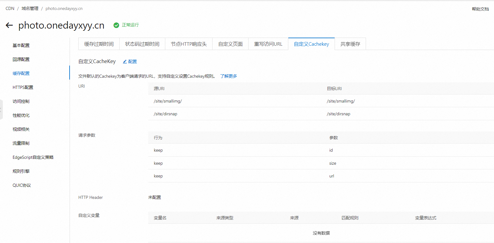Open the 共享缓存 tab
Screen dimensions: 494x243
pyautogui.click(x=350, y=44)
